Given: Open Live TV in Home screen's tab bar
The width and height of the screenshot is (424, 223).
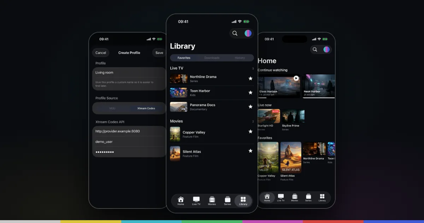Looking at the screenshot, I should click(281, 198).
